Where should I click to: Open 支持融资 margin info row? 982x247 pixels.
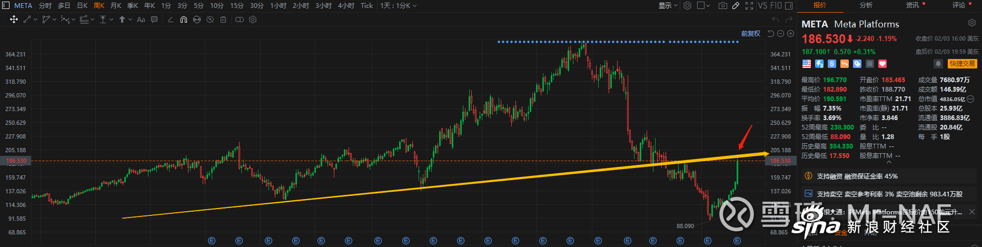click(890, 176)
